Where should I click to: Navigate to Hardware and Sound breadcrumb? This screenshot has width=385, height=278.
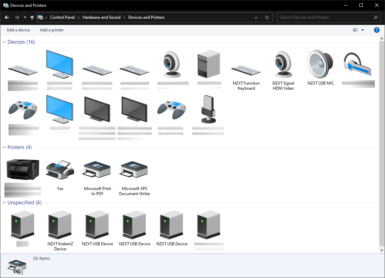(x=101, y=17)
